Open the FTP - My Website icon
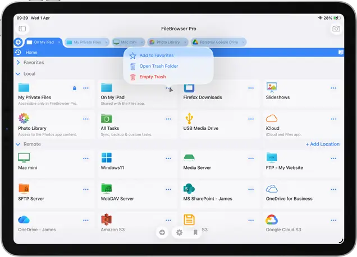 [272, 157]
